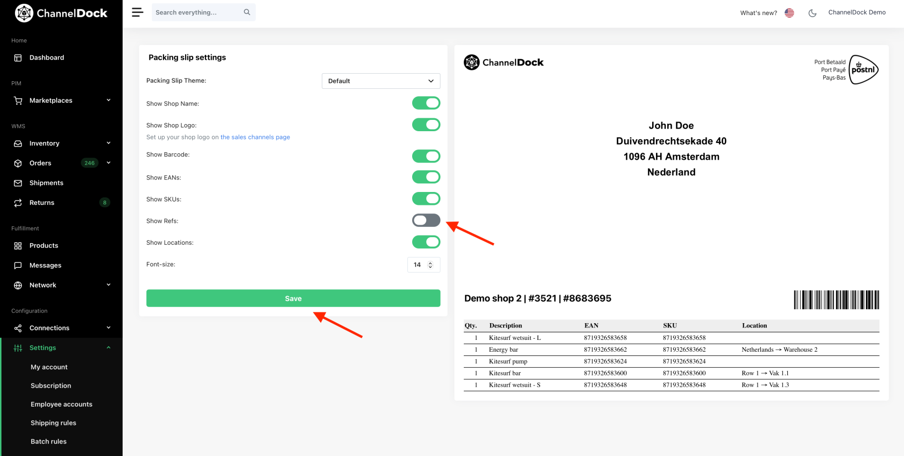
Task: Click John Doe address name
Action: tap(671, 125)
